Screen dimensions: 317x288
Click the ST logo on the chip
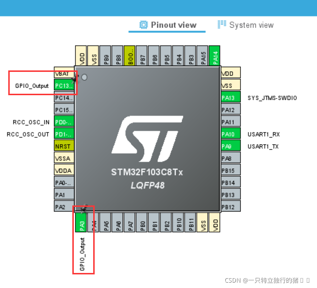148,139
